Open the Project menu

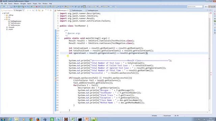point(35,4)
